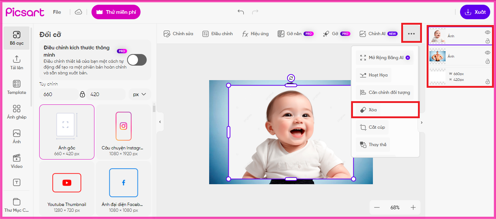
Task: Open the Video sidebar panel
Action: pos(17,161)
